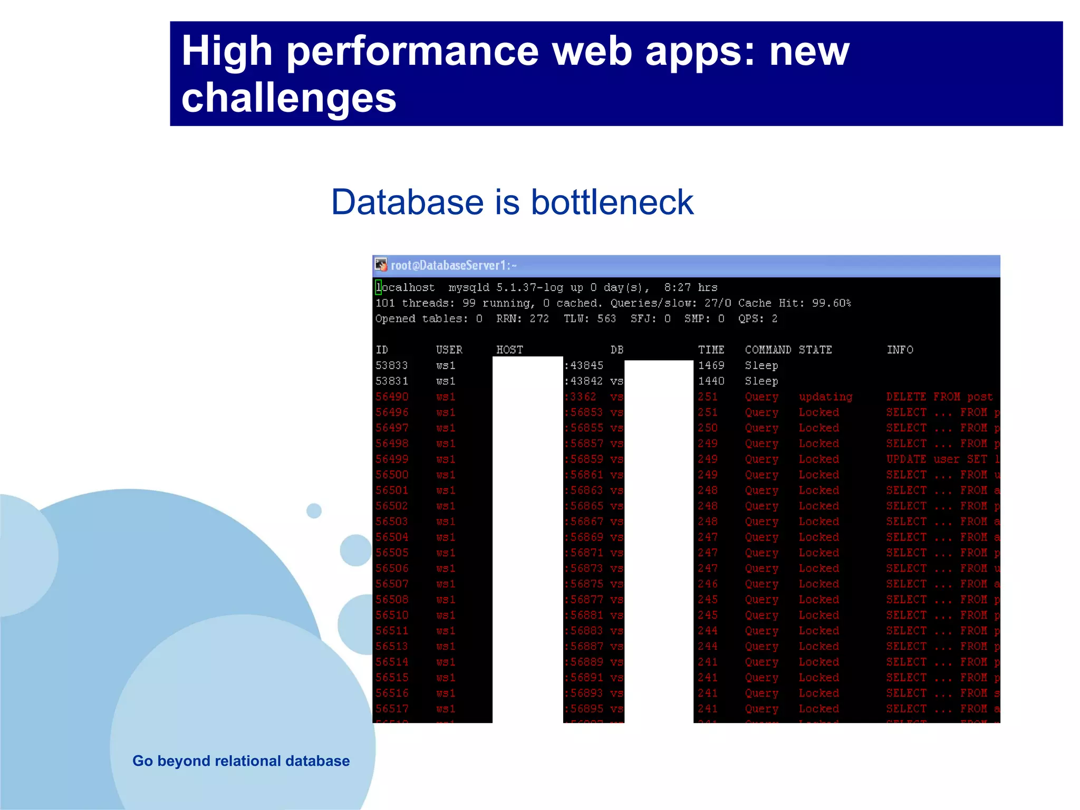Click process ID 56517 in the list
The image size is (1080, 810).
(392, 709)
